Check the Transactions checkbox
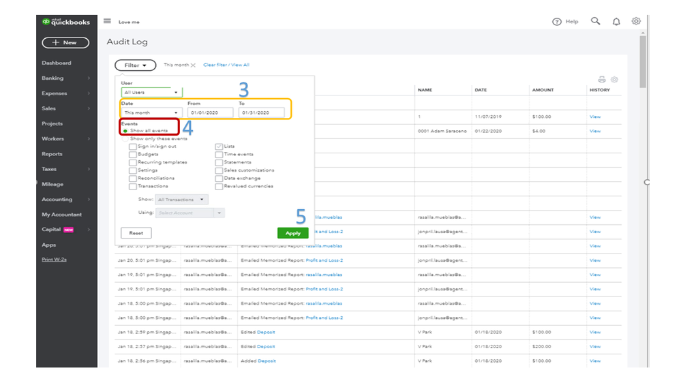Viewport: 681px width, 383px height. 132,186
